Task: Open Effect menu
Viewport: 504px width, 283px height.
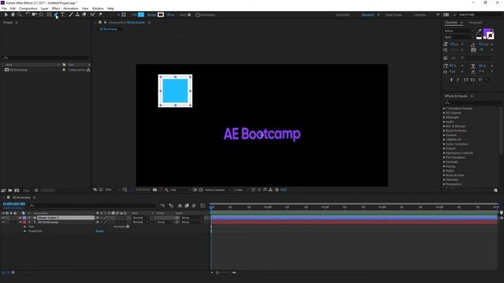Action: click(56, 9)
